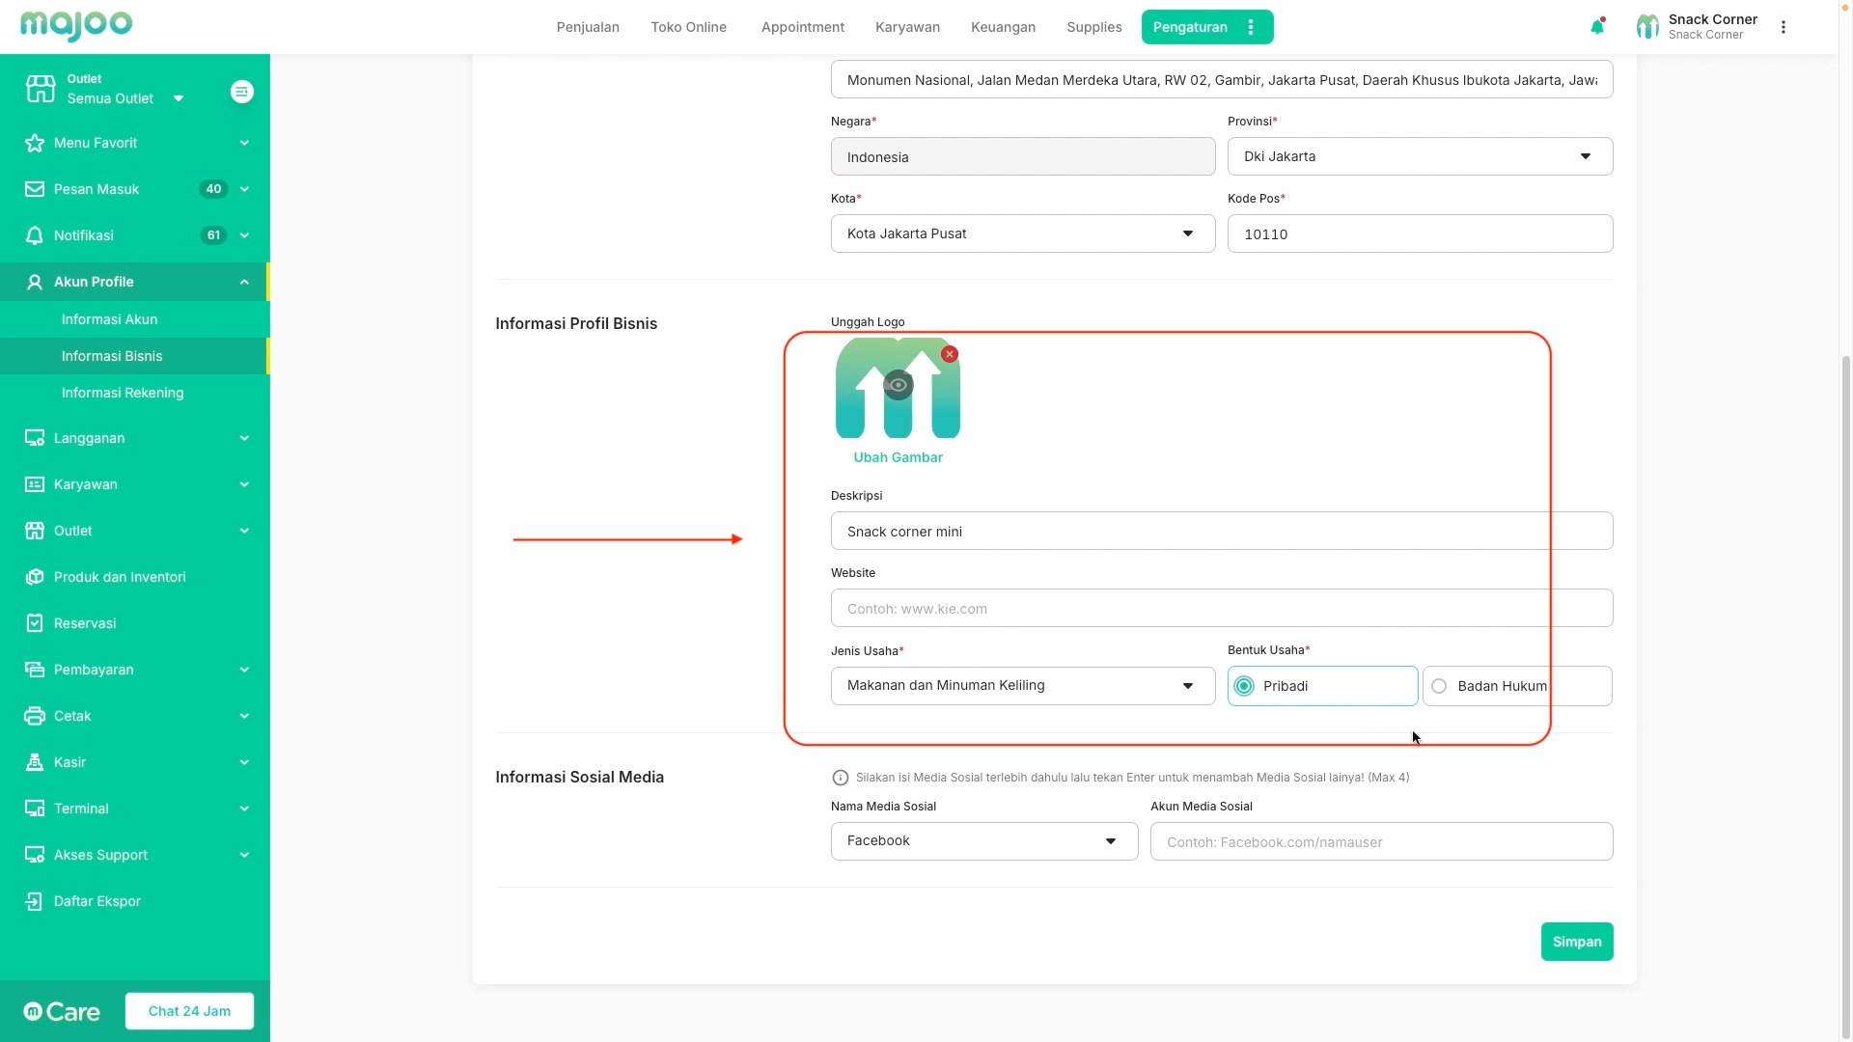The height and width of the screenshot is (1042, 1853).
Task: Remove logo with red X icon
Action: 950,354
